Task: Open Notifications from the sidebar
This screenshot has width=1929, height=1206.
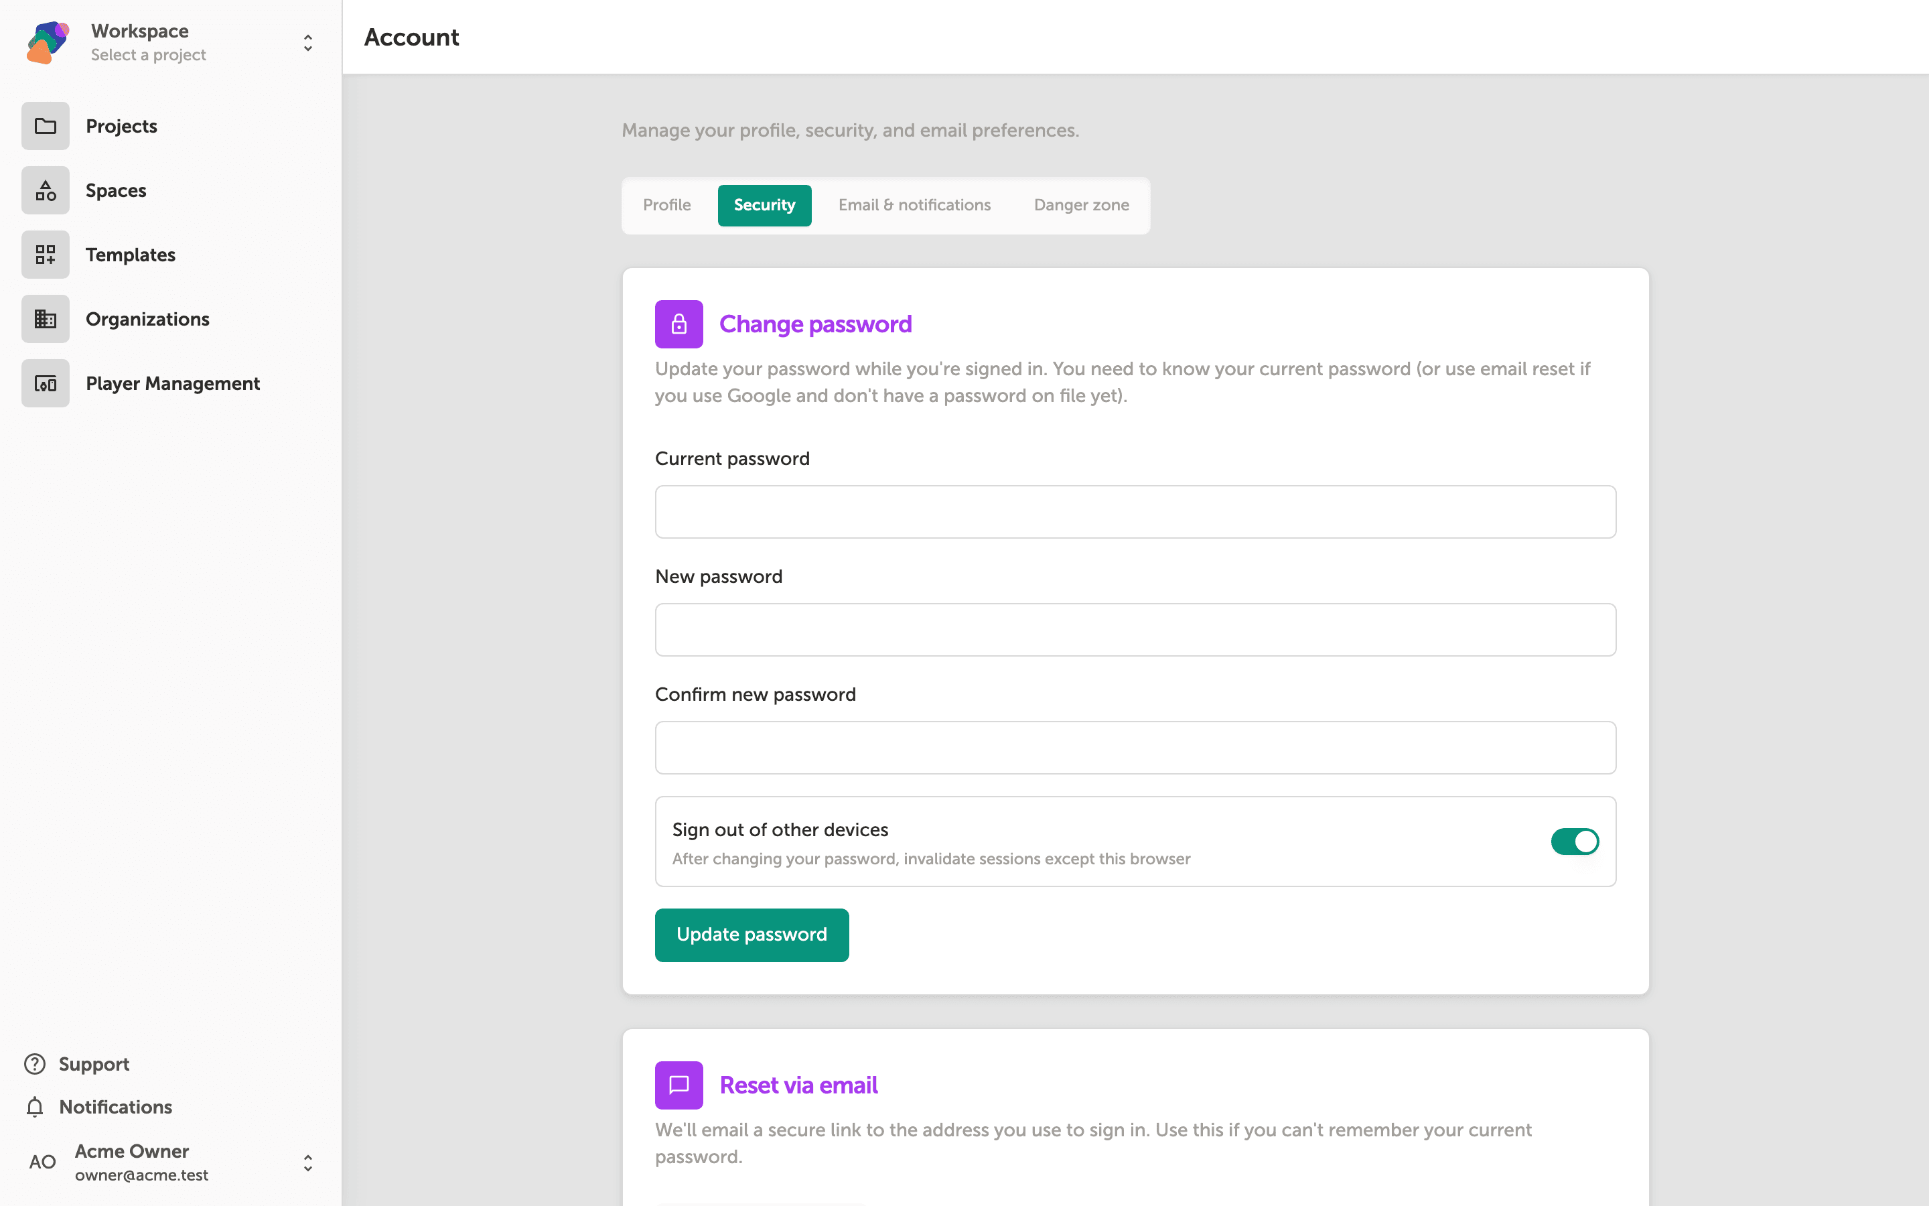Action: (116, 1107)
